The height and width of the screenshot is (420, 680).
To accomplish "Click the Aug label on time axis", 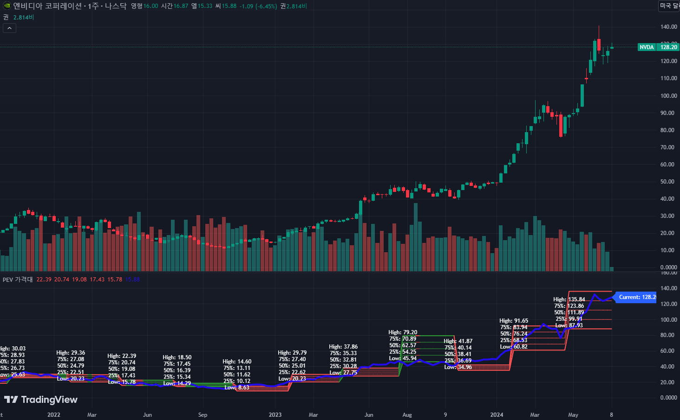I will (x=407, y=415).
